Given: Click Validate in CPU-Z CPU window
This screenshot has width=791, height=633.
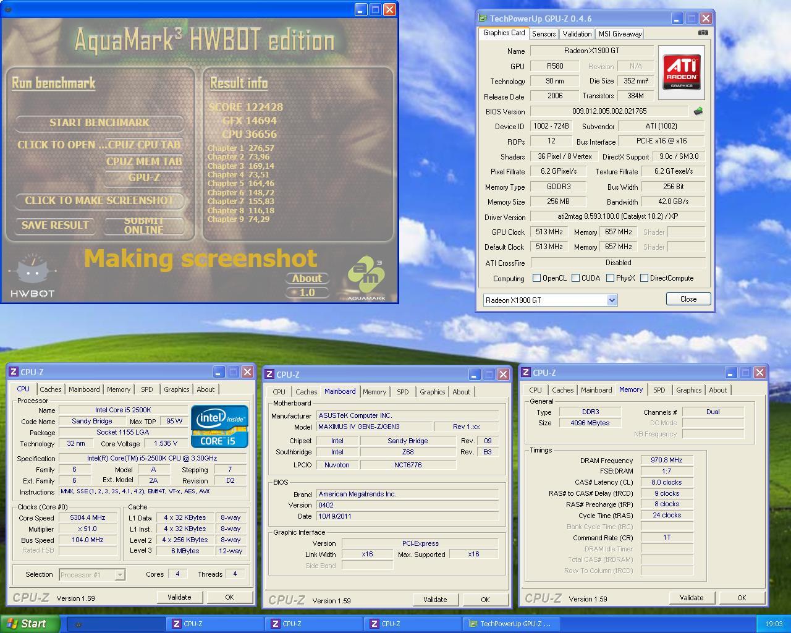Looking at the screenshot, I should tap(179, 597).
